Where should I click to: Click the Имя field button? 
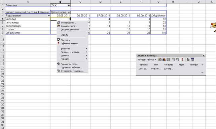[x=156, y=64]
